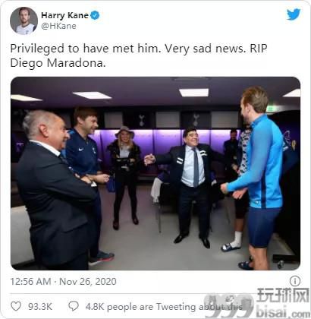Image resolution: width=311 pixels, height=319 pixels.
Task: Click the Nov 26, 2020 date text
Action: coord(88,282)
